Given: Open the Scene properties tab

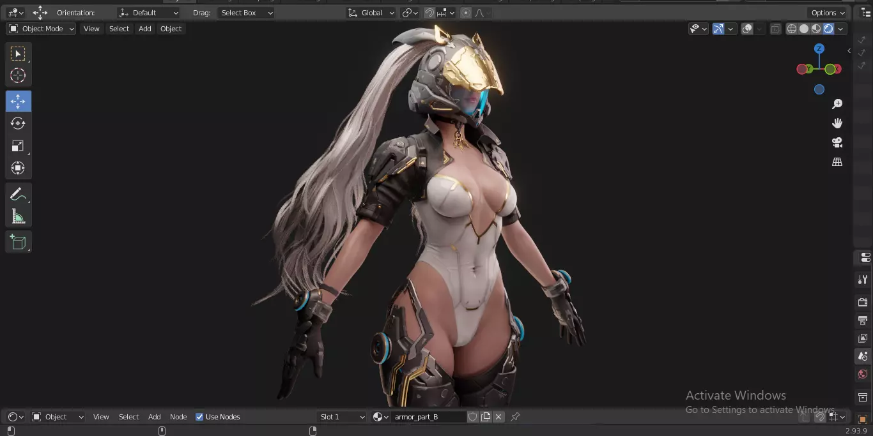Looking at the screenshot, I should coord(863,356).
